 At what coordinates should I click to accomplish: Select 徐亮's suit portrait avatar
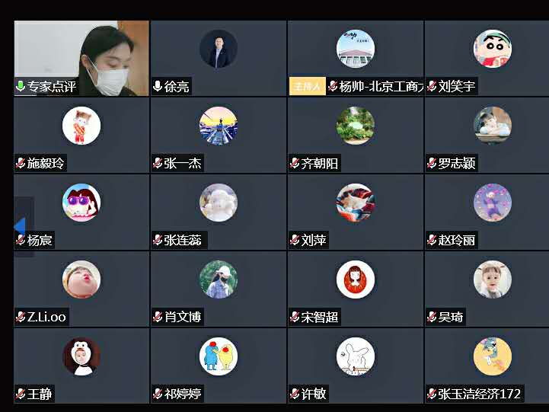point(219,49)
